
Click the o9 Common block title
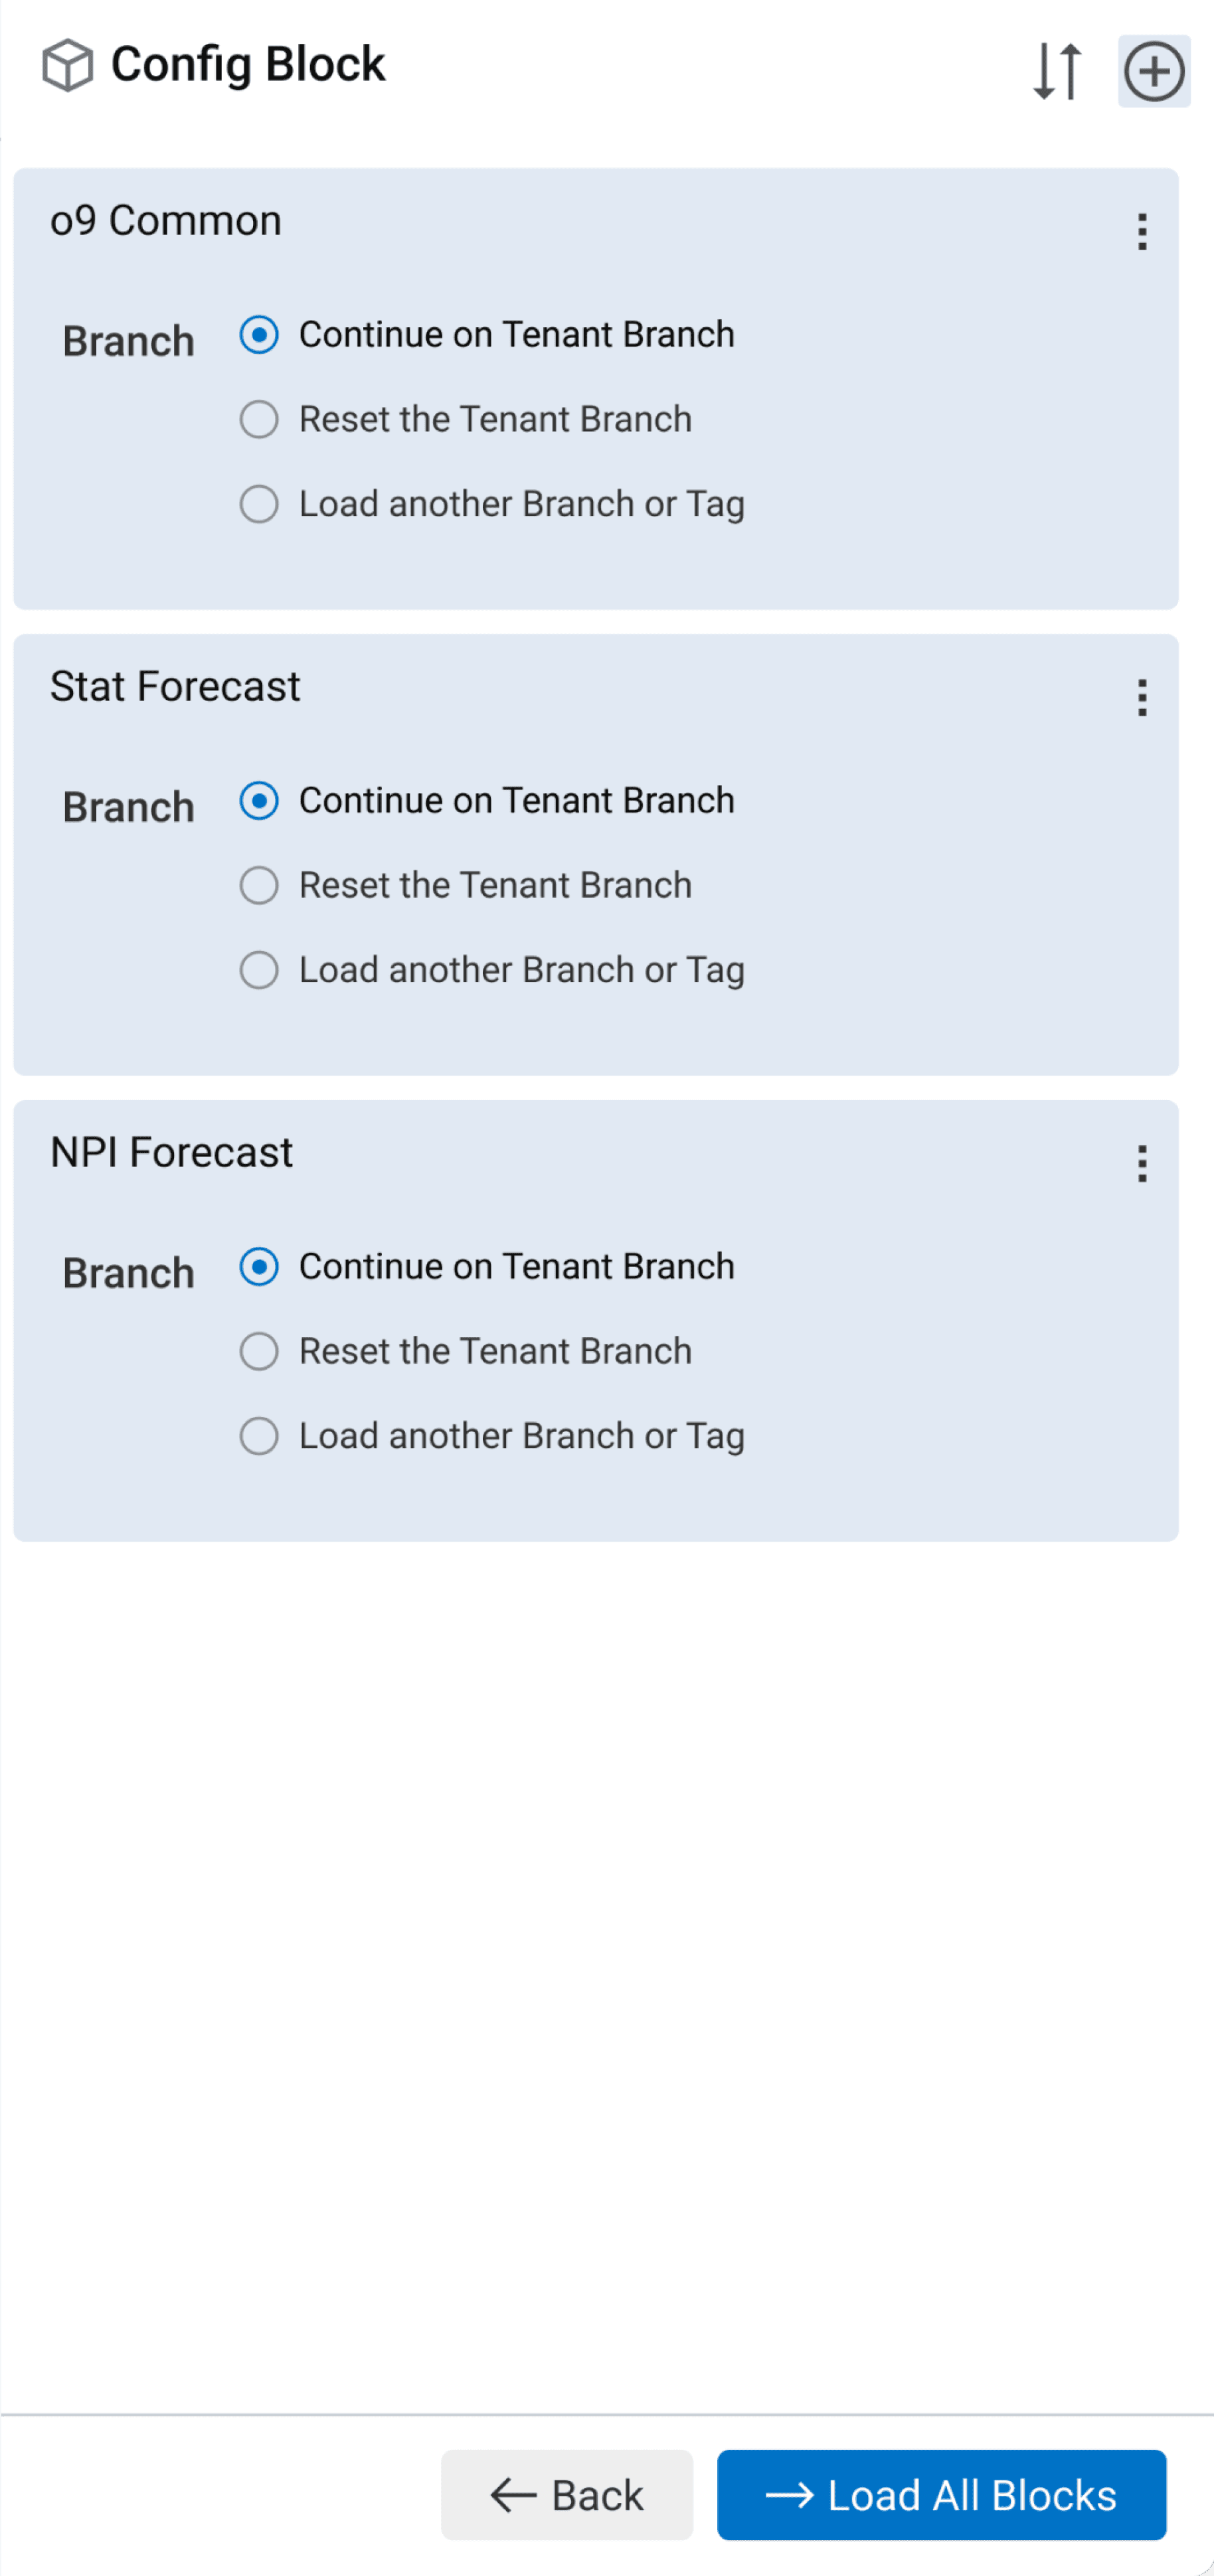(x=166, y=221)
